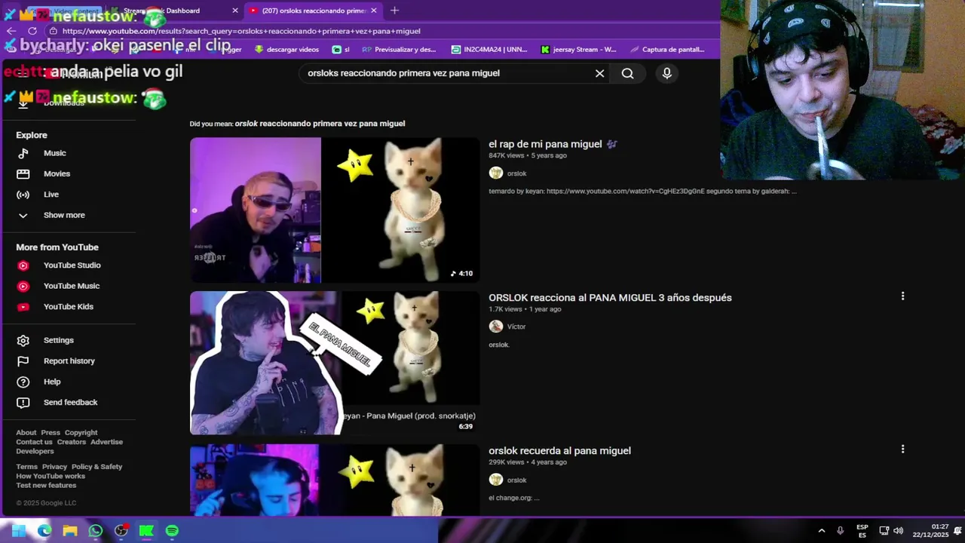The width and height of the screenshot is (965, 543).
Task: Select suggested query orslok reaccionando primera vez
Action: point(320,124)
